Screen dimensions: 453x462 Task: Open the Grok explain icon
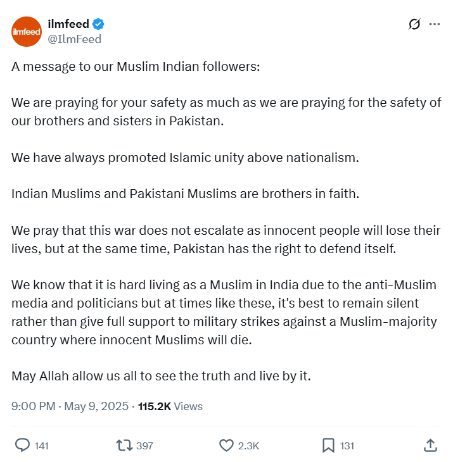tap(414, 25)
